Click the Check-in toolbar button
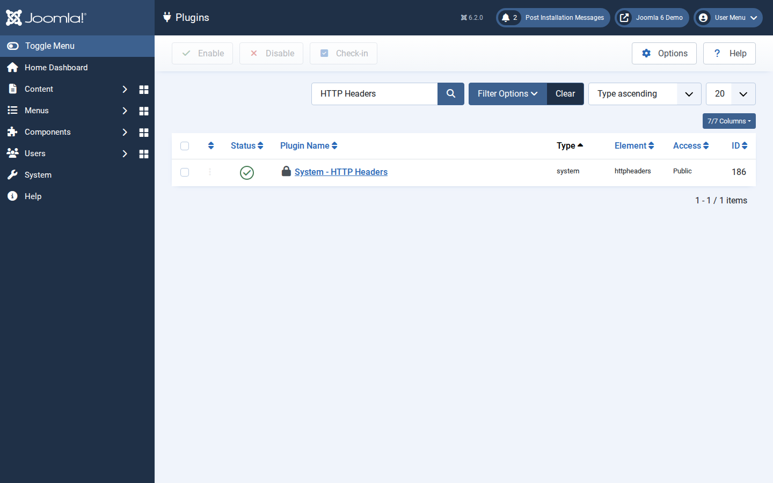 point(344,53)
